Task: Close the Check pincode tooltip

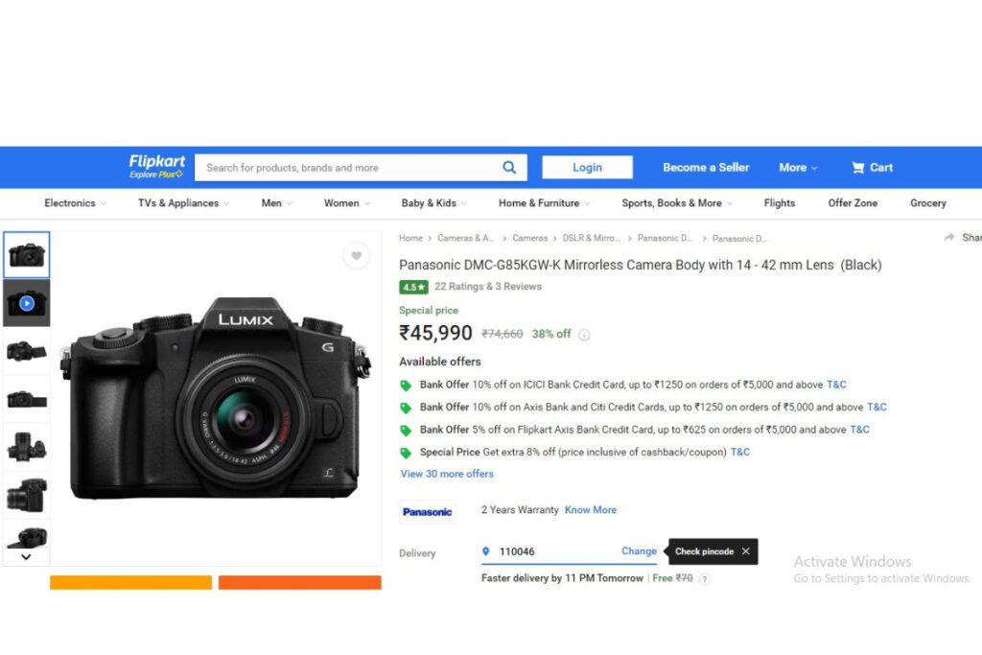Action: [x=745, y=551]
